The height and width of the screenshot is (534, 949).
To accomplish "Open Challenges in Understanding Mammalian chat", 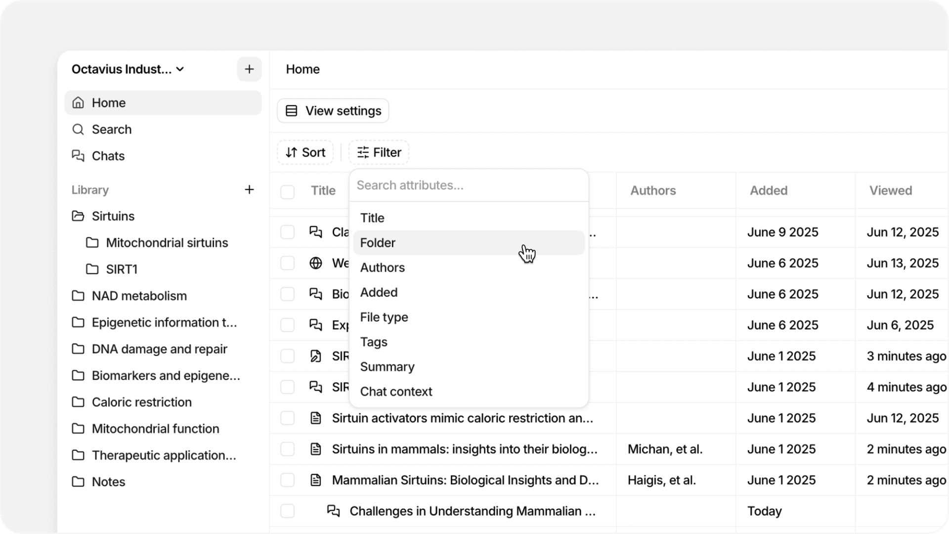I will pos(473,511).
